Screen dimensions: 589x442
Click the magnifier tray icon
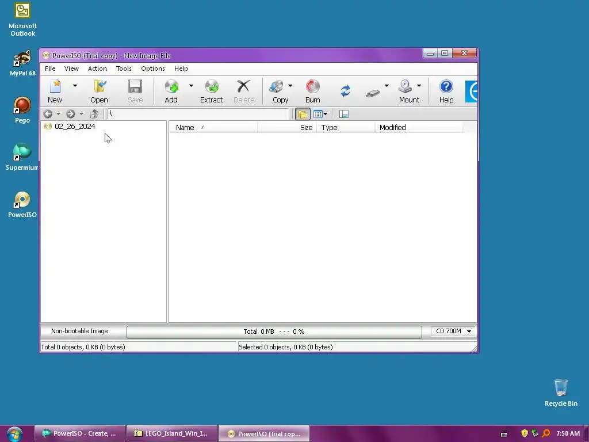(x=546, y=433)
